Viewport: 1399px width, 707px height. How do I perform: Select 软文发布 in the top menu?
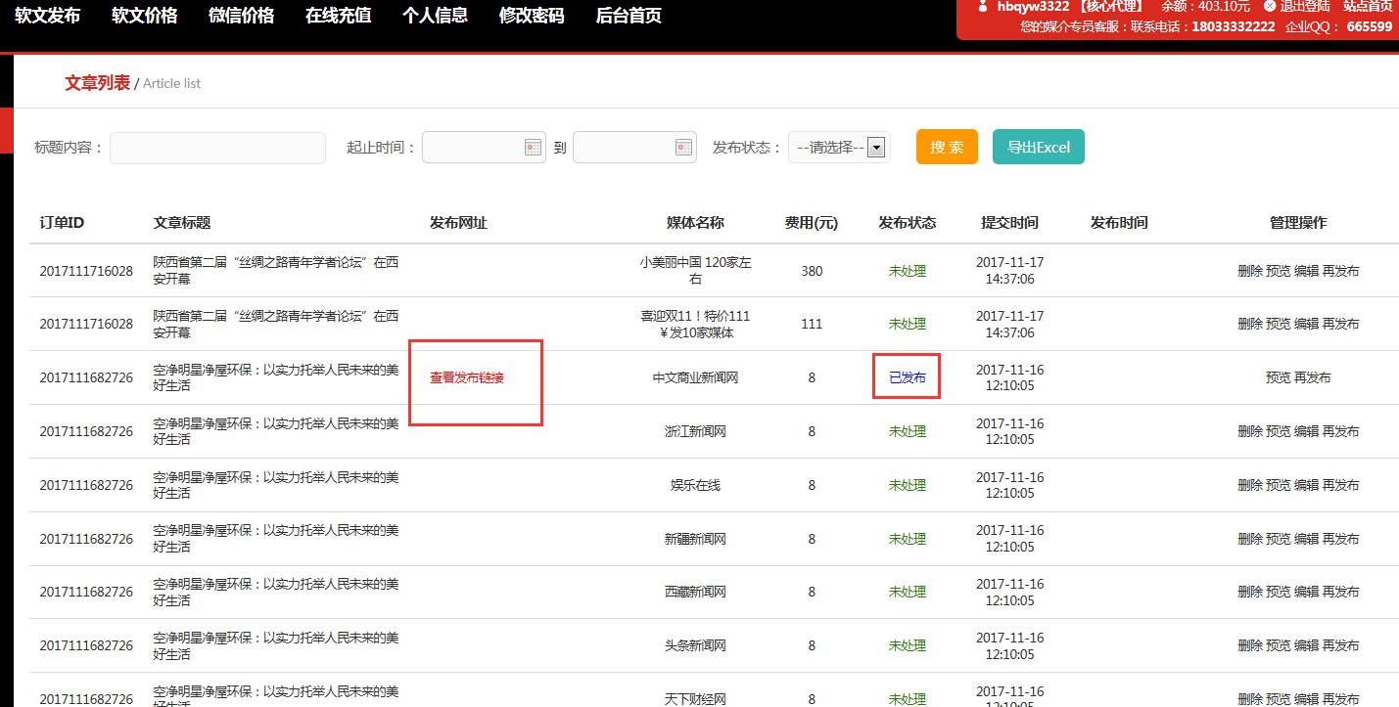click(48, 15)
